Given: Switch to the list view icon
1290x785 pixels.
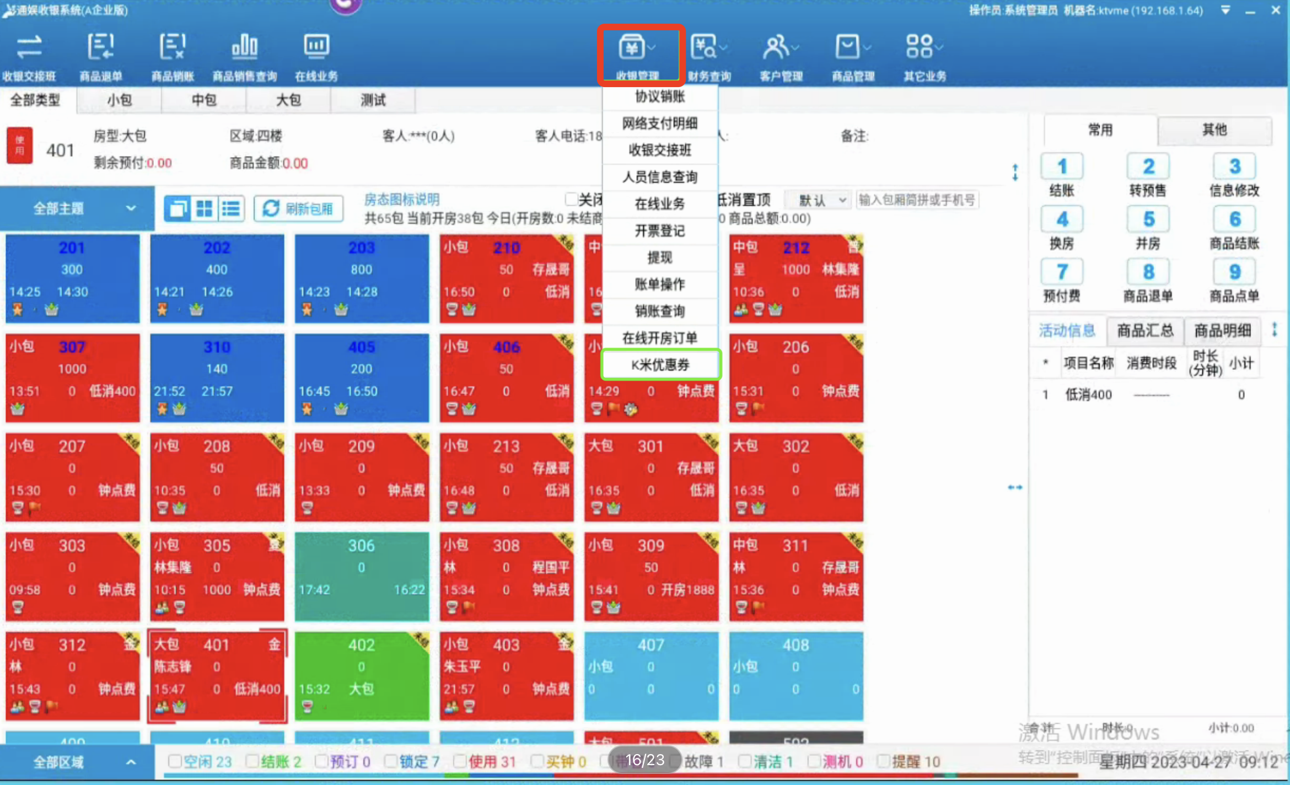Looking at the screenshot, I should click(x=231, y=209).
